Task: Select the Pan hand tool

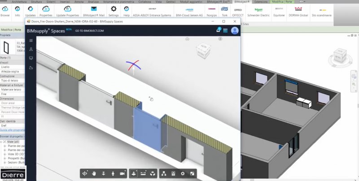Action: point(94,174)
